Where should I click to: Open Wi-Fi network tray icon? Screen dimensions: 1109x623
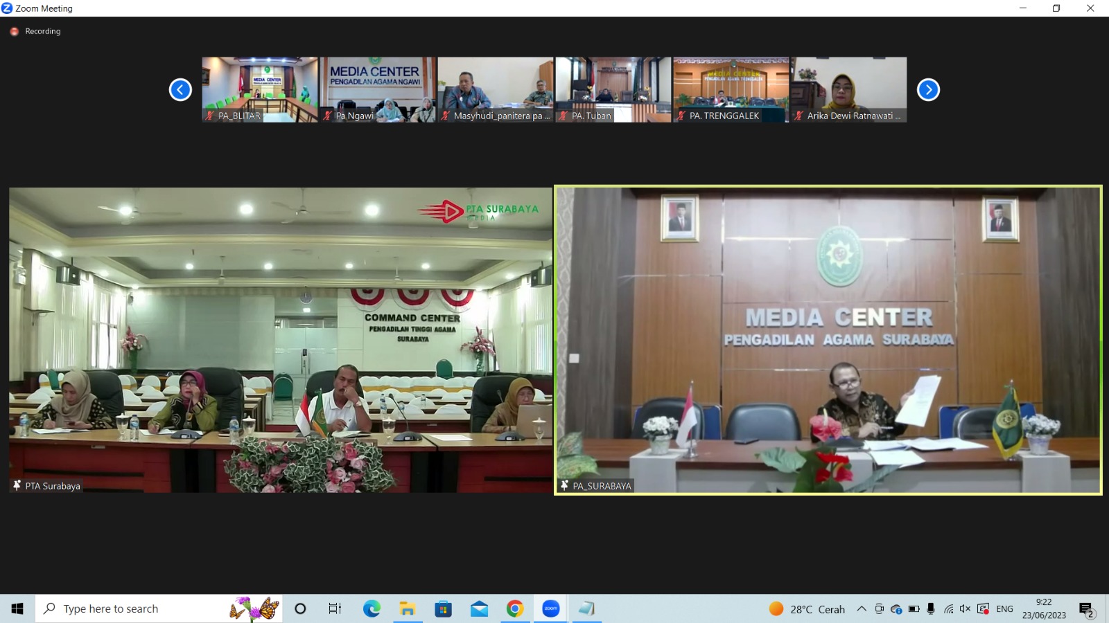pos(949,609)
